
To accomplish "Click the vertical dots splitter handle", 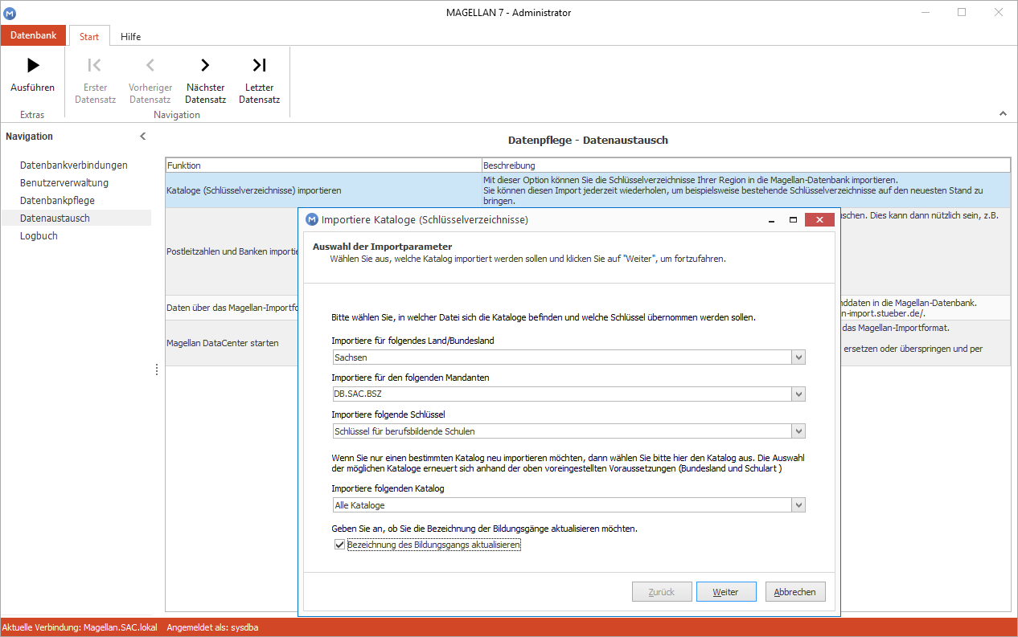I will click(x=157, y=370).
